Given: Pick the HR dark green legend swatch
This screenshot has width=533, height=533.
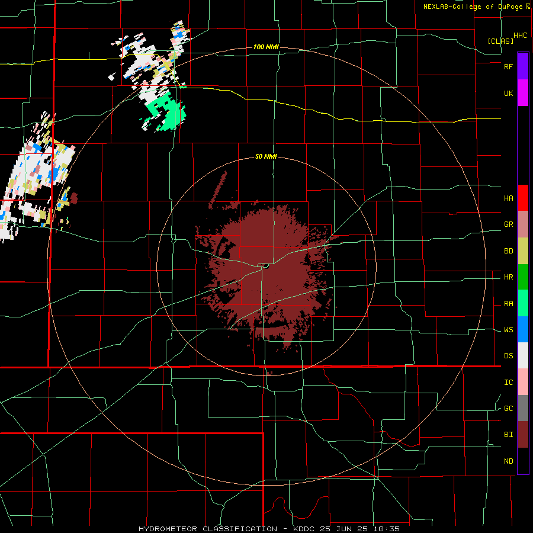Looking at the screenshot, I should 523,277.
